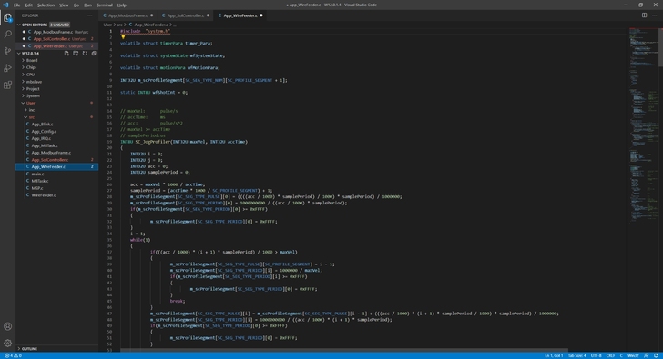The image size is (663, 359).
Task: Split the editor to the right
Action: 644,15
